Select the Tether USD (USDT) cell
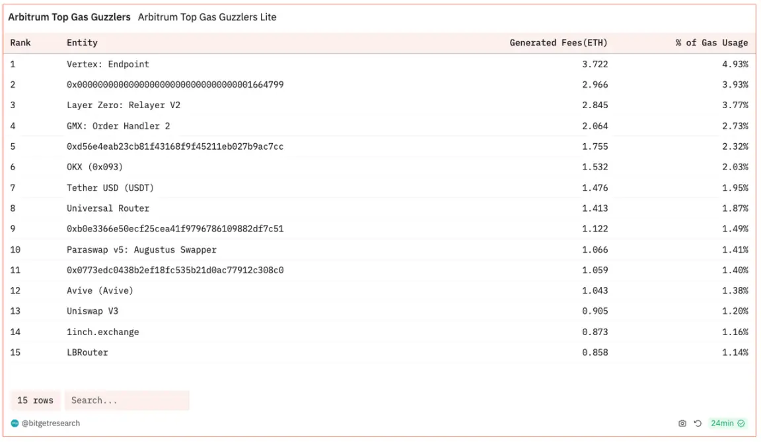The width and height of the screenshot is (761, 442). 110,187
